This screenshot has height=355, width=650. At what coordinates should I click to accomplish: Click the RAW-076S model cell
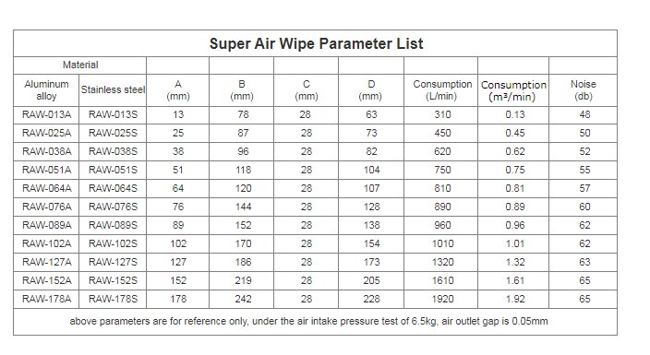coord(113,207)
